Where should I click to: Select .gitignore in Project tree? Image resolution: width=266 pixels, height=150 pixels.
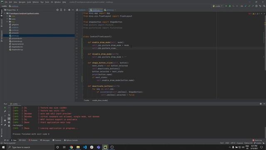[15, 25]
